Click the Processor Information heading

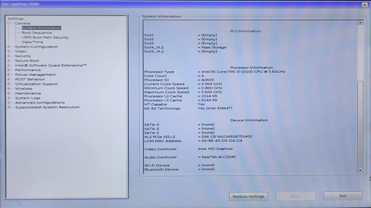(251, 68)
